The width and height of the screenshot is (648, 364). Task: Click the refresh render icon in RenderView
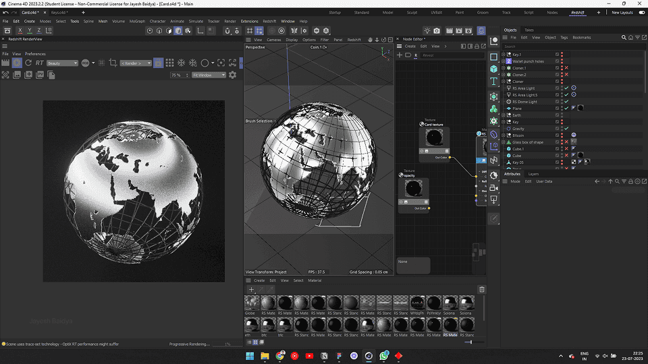28,63
